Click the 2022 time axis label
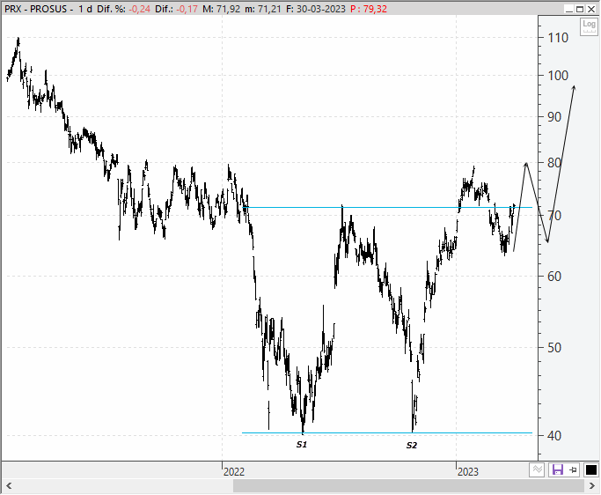Image resolution: width=601 pixels, height=495 pixels. 234,471
